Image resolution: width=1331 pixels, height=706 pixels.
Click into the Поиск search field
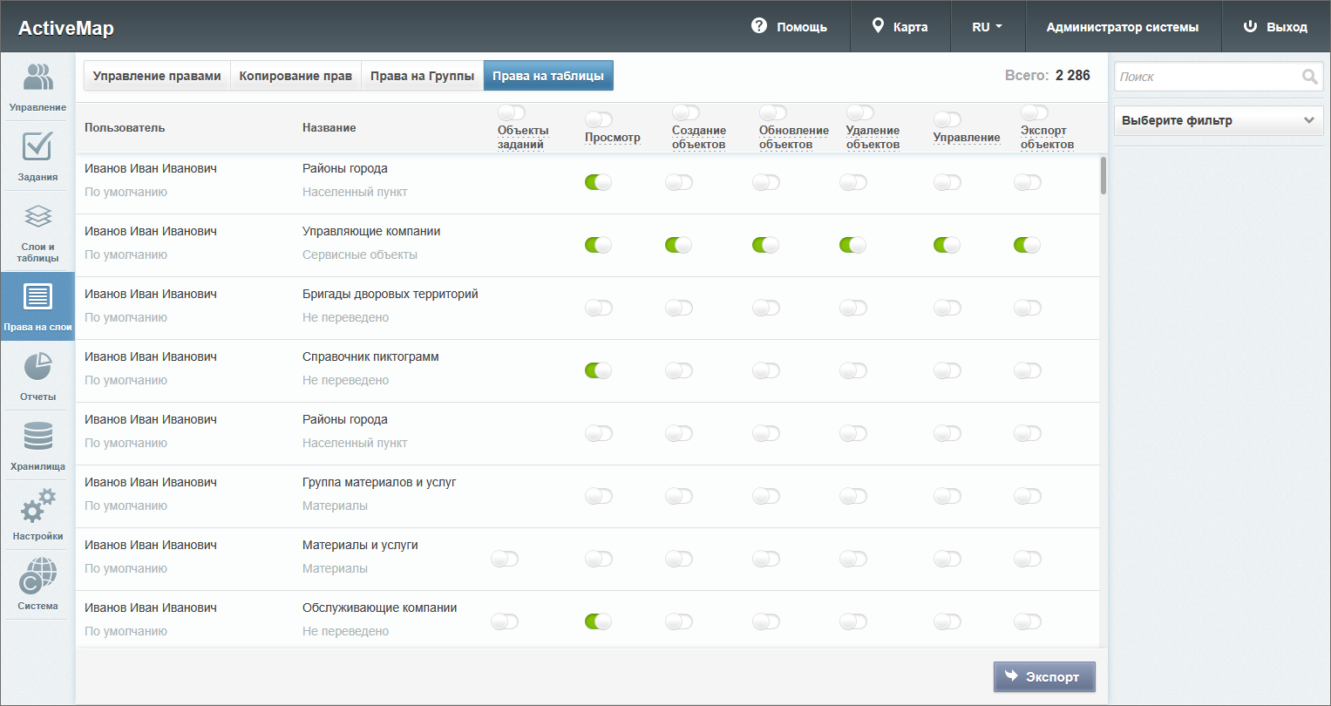click(1207, 77)
